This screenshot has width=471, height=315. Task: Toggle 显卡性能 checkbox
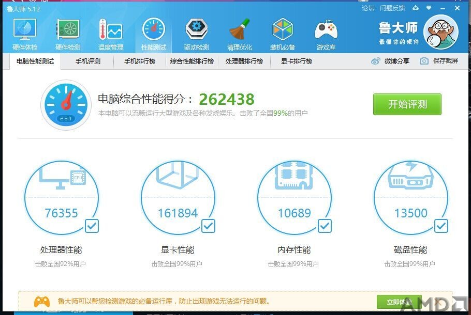(x=208, y=226)
